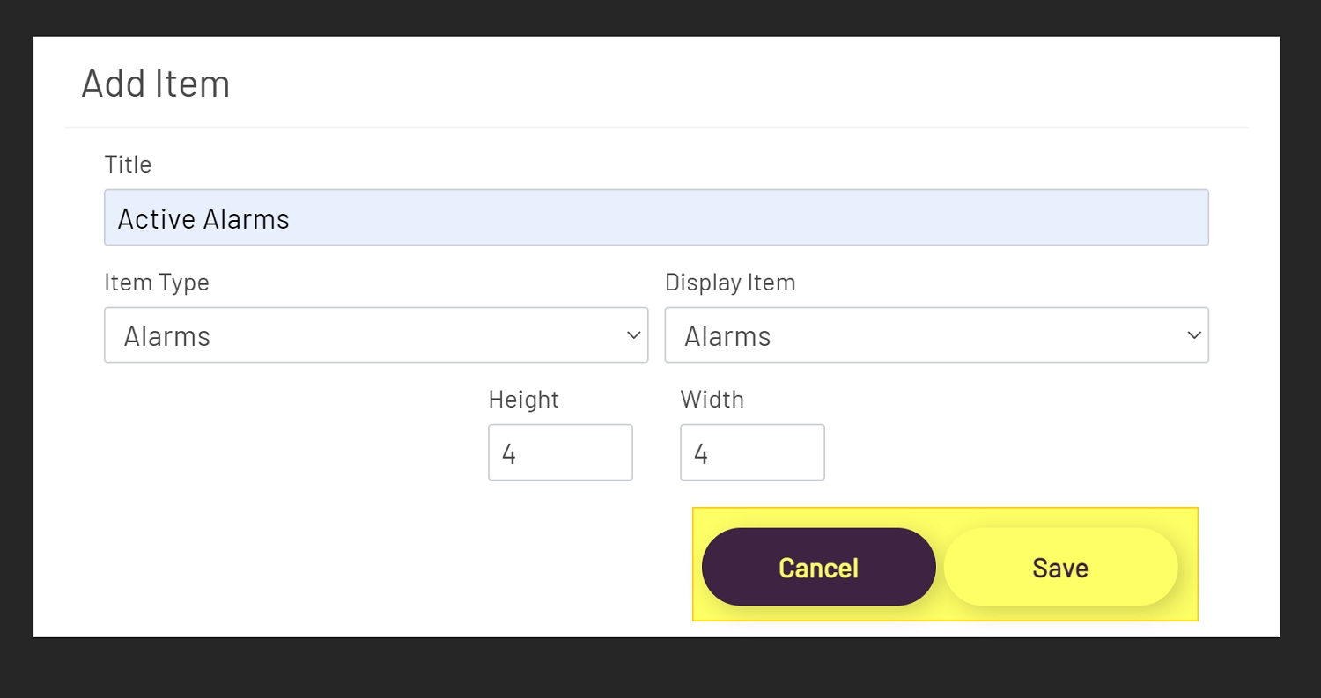Open the Item Type dropdown
This screenshot has width=1321, height=698.
[x=376, y=335]
